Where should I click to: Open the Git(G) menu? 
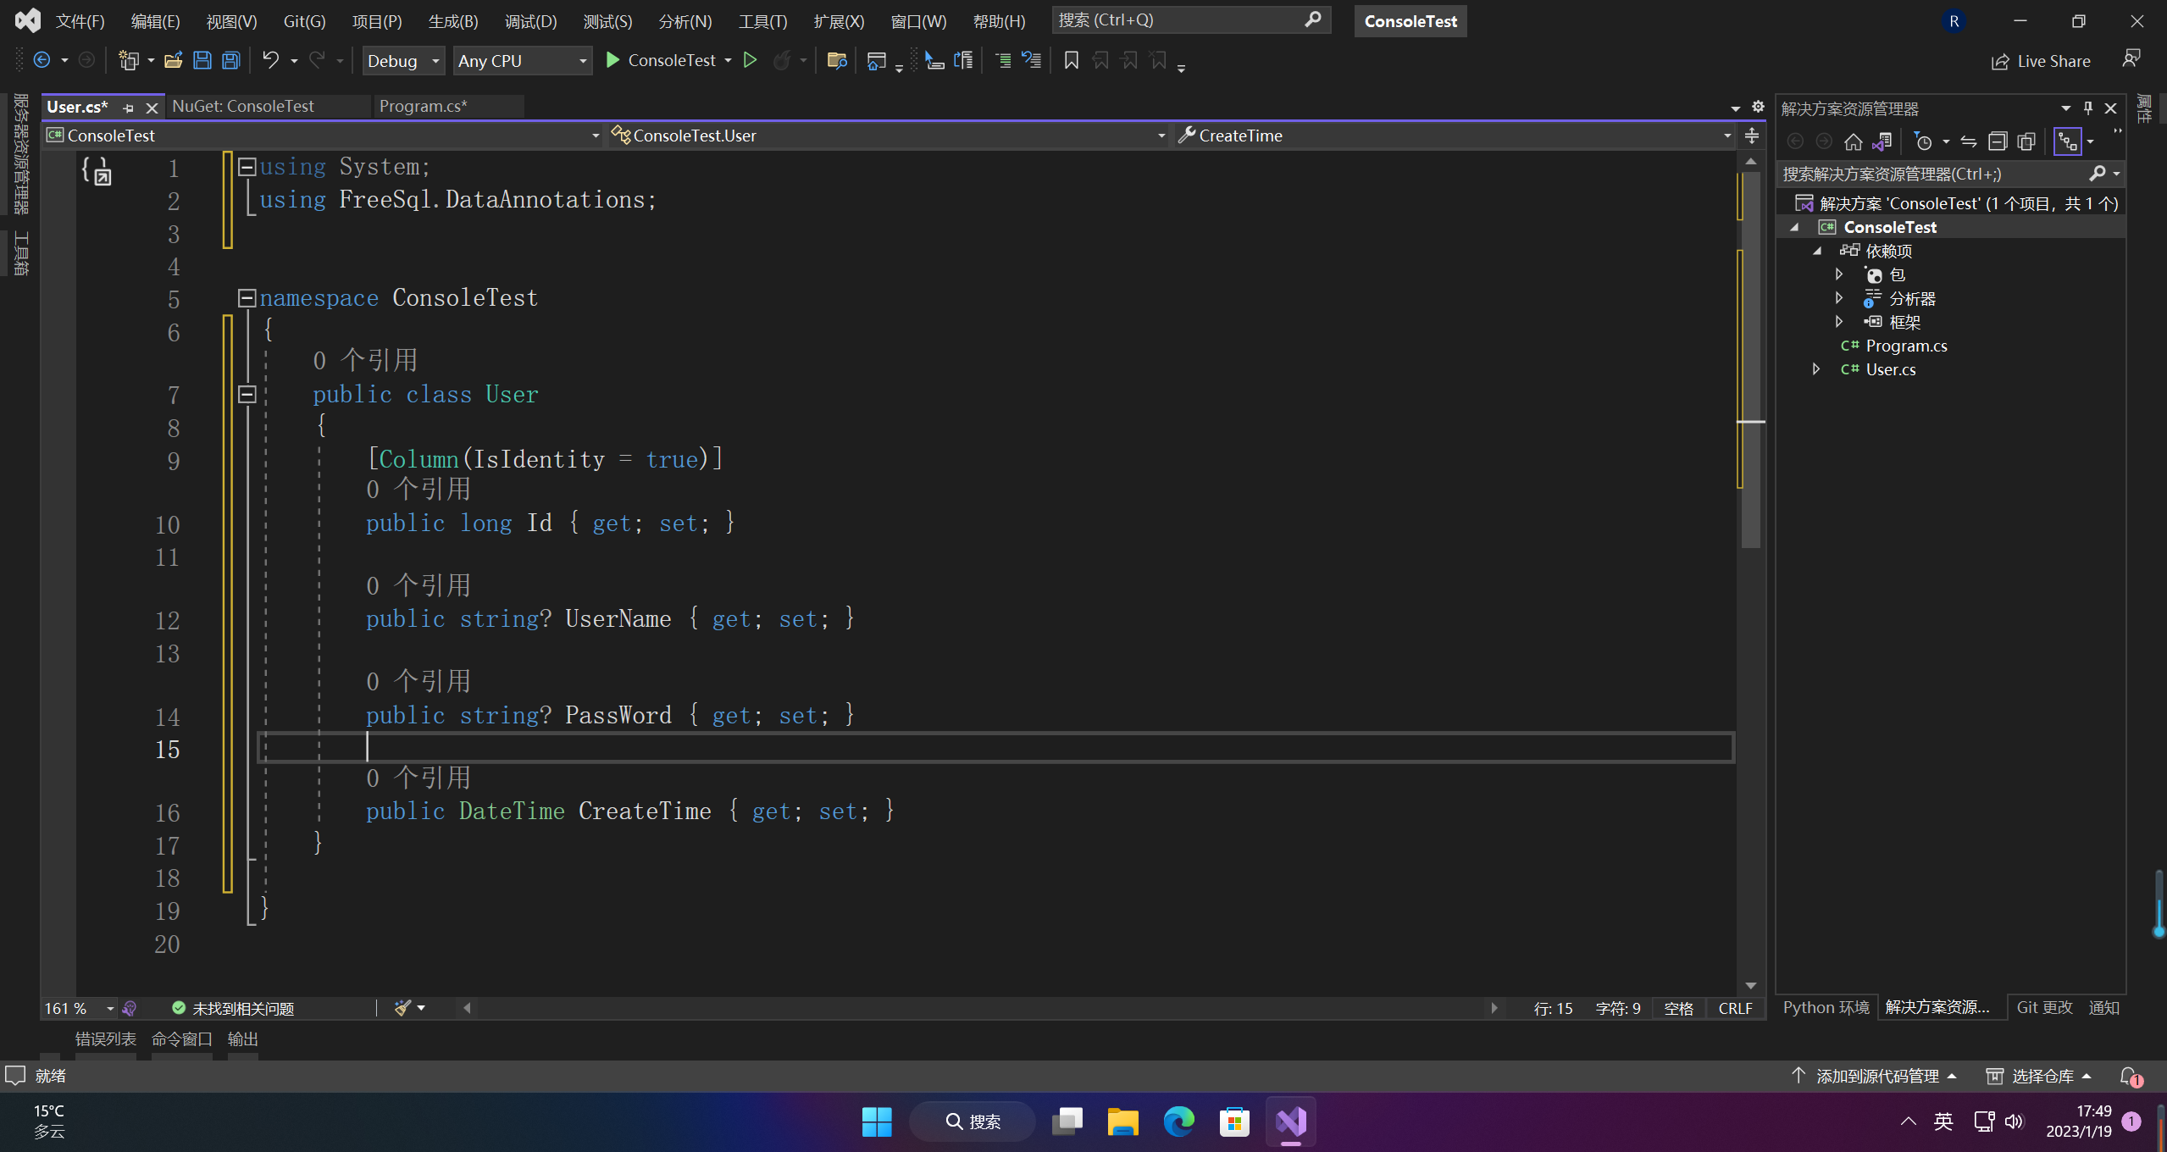click(304, 21)
